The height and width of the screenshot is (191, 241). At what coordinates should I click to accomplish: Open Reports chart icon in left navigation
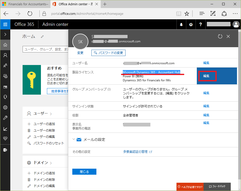(5, 129)
